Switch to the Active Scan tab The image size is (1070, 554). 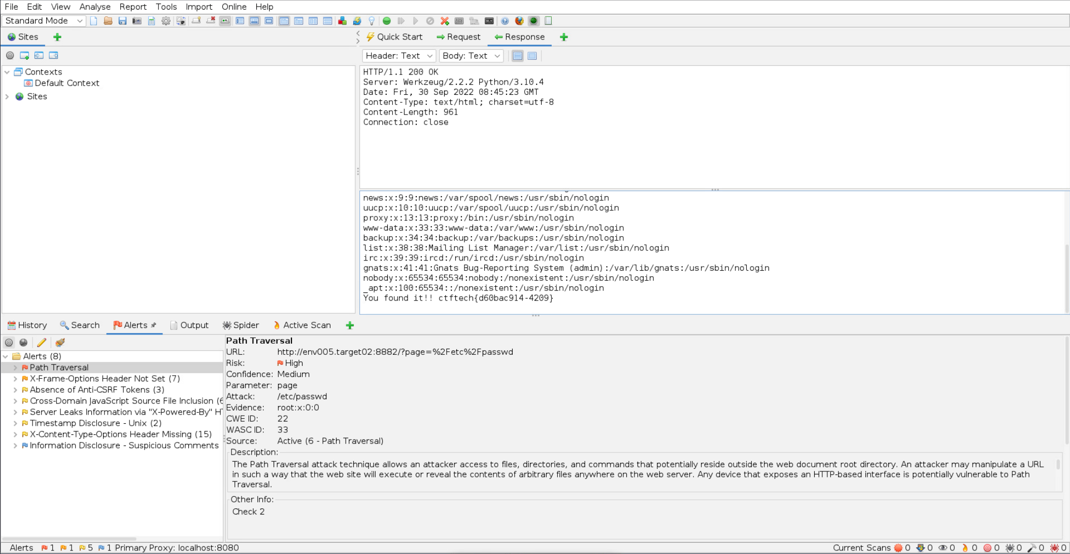[x=302, y=325]
